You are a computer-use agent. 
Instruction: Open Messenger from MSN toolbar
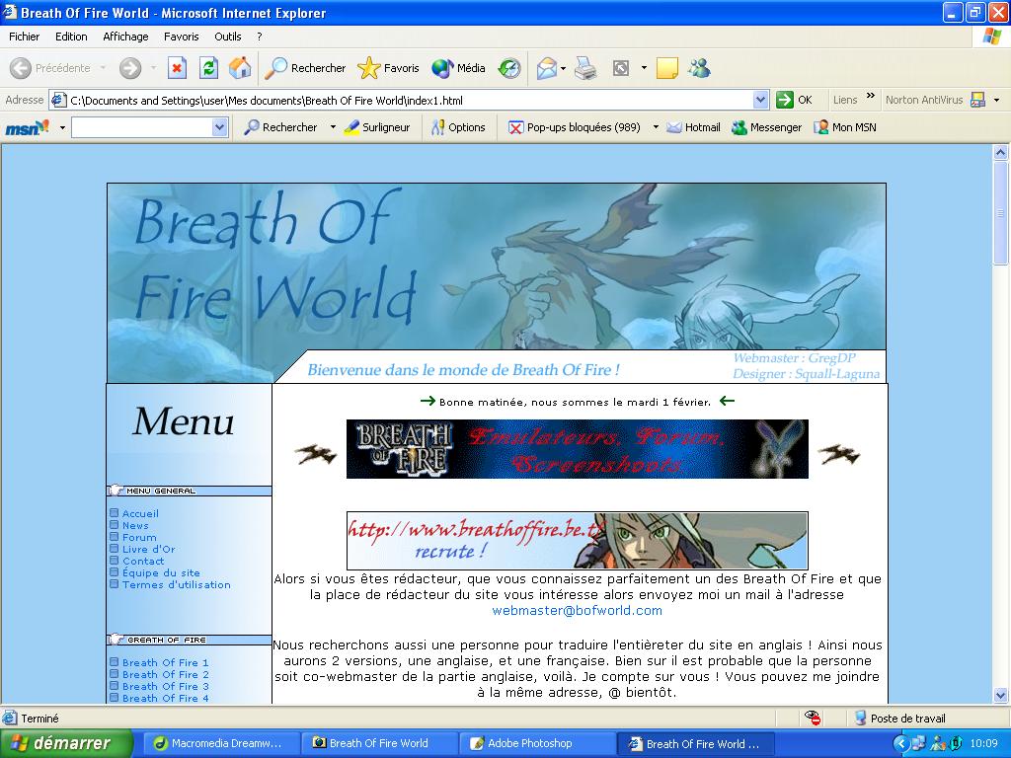[766, 127]
